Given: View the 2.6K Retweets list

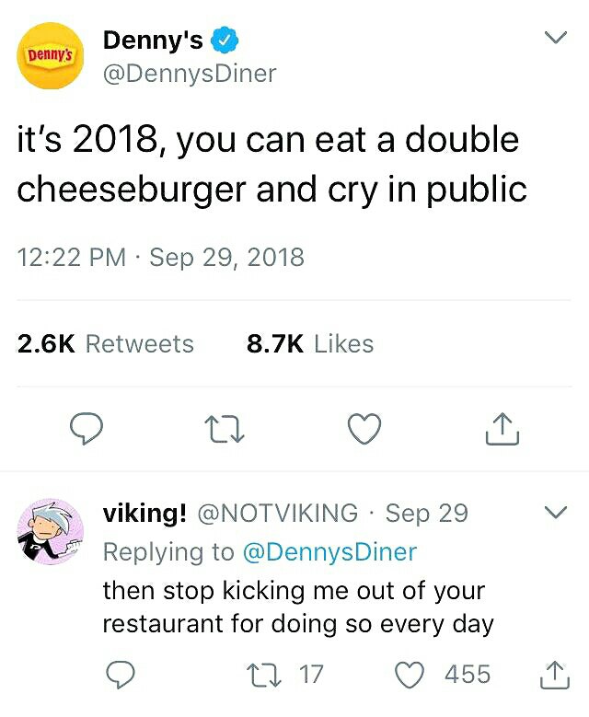Looking at the screenshot, I should point(106,344).
